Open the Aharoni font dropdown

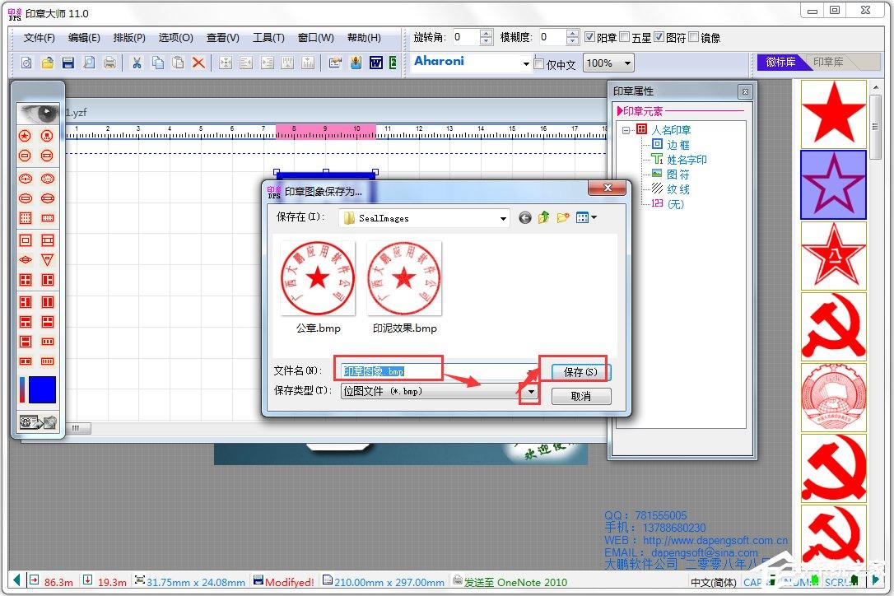click(526, 63)
